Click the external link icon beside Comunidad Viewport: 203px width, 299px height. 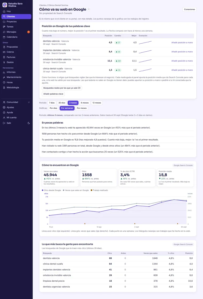29,102
